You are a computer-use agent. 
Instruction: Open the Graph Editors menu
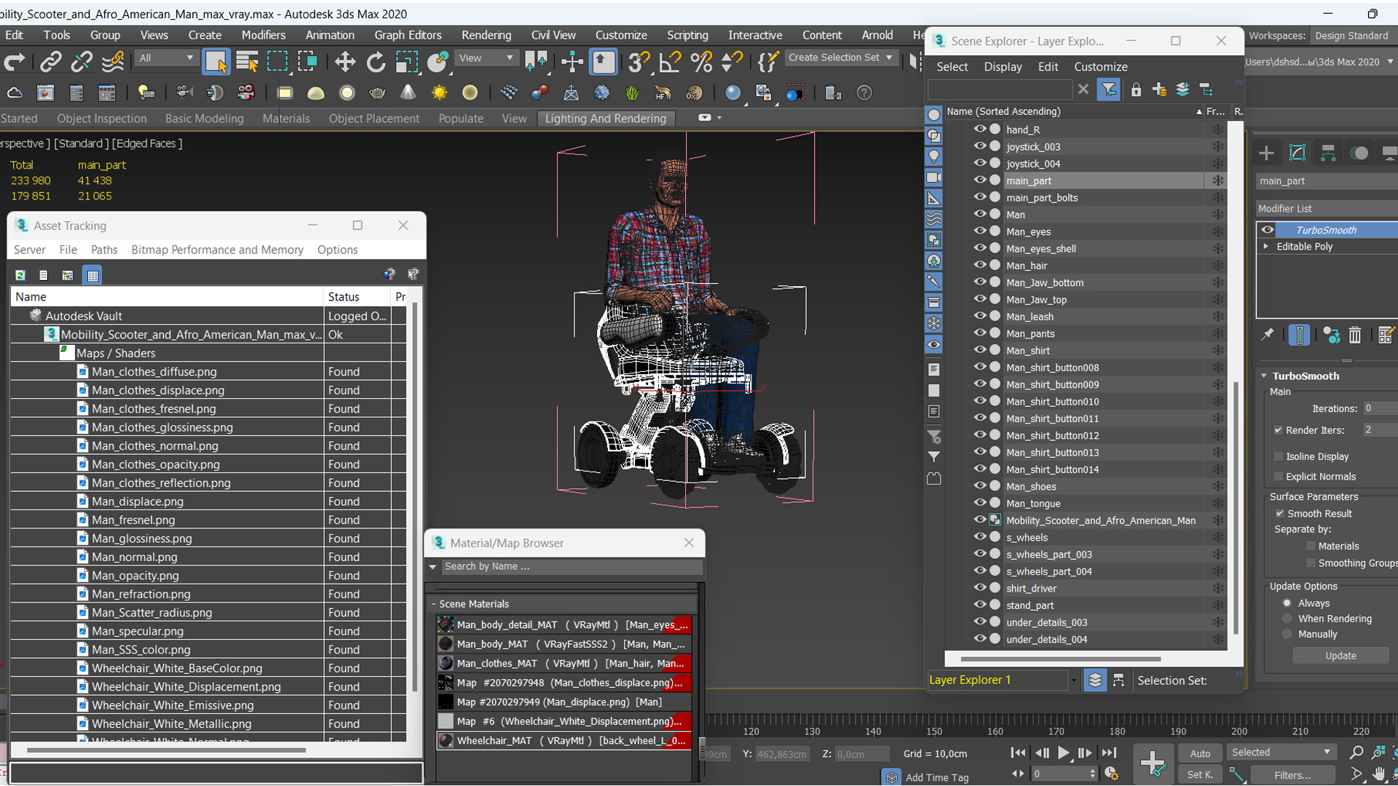coord(408,35)
